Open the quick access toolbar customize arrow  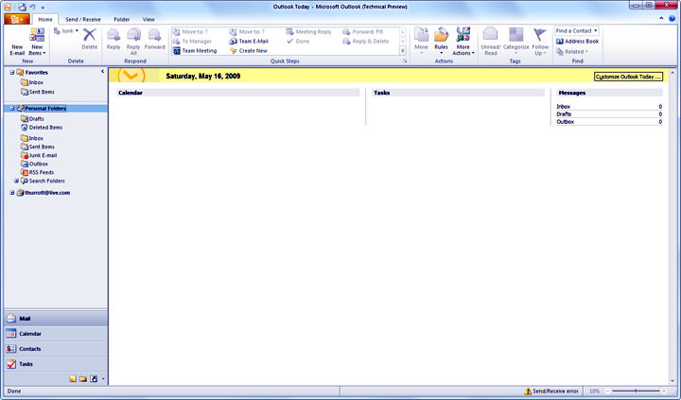point(43,8)
